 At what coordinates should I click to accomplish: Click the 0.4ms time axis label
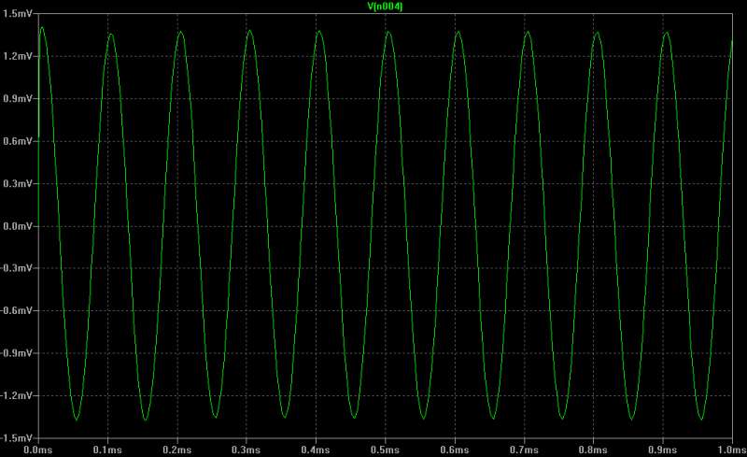point(316,450)
